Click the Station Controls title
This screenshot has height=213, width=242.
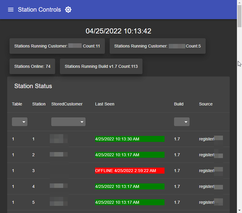(39, 10)
